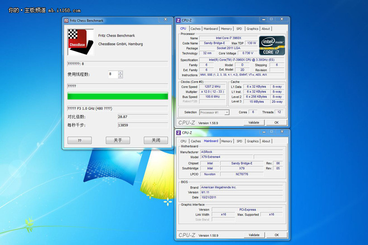
Task: Increase thread count with the up arrow
Action: click(120, 73)
